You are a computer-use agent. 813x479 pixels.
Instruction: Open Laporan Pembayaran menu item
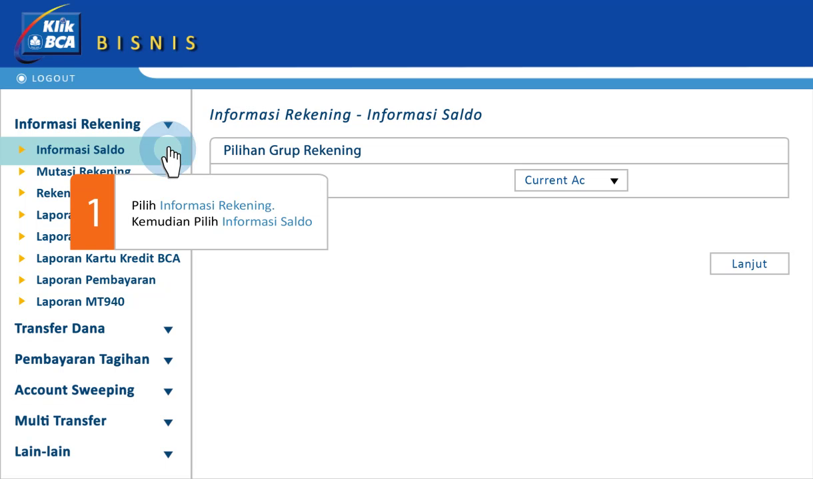tap(95, 280)
